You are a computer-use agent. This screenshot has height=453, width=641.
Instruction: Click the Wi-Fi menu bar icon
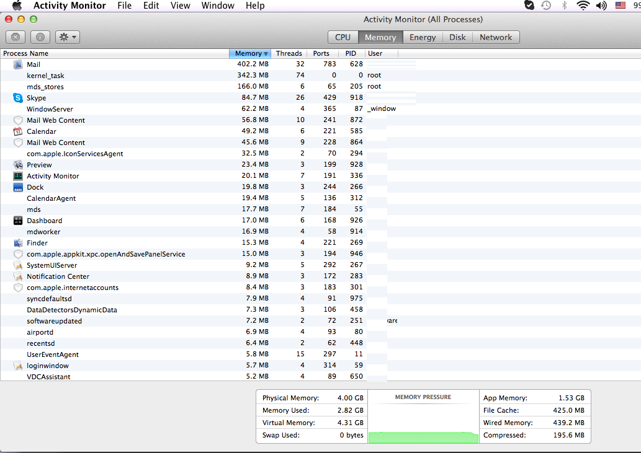583,6
